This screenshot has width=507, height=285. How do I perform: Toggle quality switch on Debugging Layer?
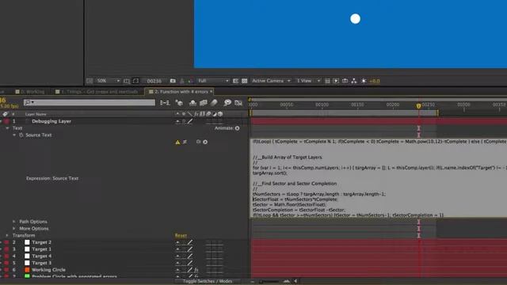click(190, 121)
